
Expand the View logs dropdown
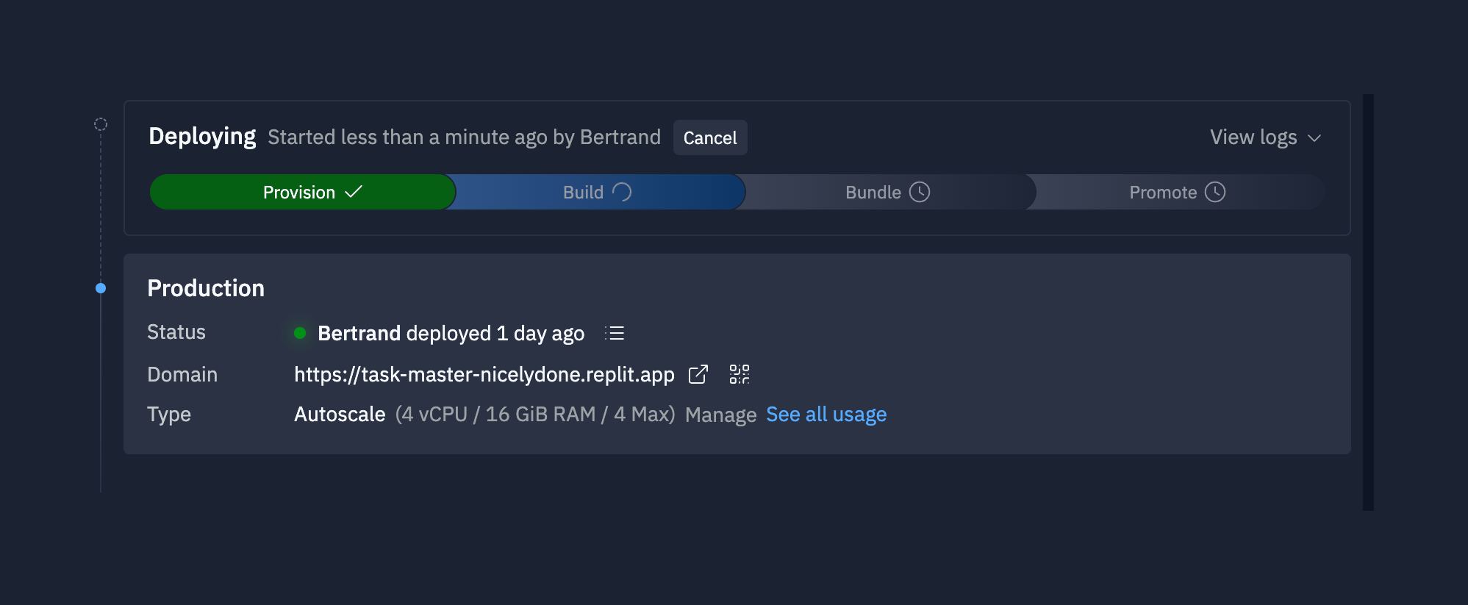point(1253,137)
